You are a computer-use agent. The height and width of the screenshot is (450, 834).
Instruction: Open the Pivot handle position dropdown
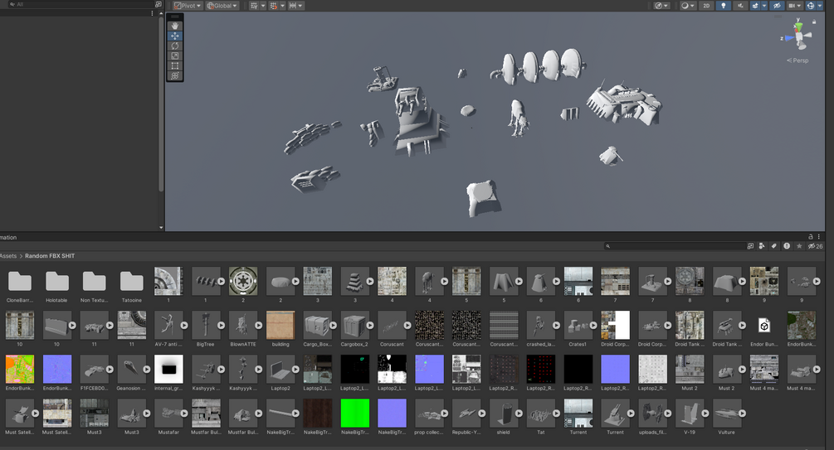188,6
